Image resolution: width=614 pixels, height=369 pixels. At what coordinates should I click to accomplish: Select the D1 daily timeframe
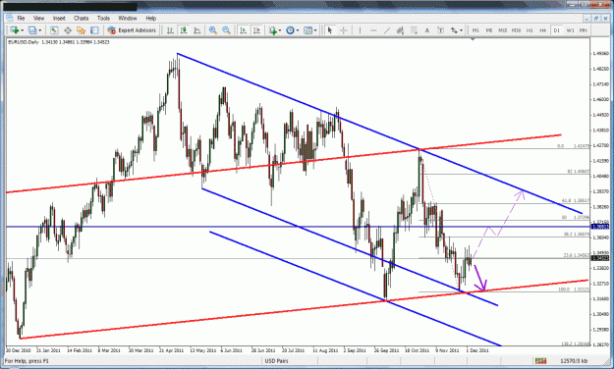tap(556, 30)
